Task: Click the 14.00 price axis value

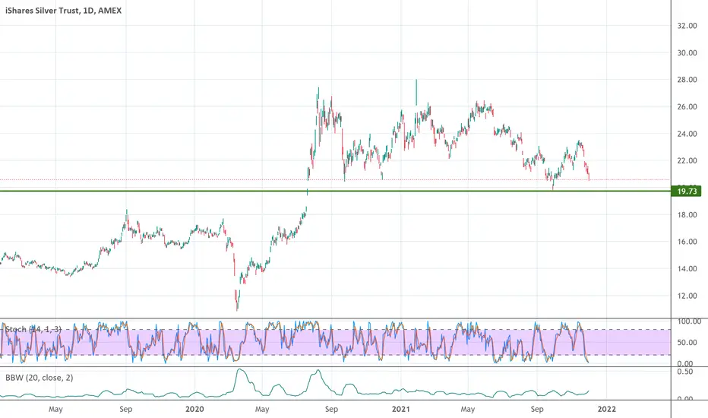Action: [x=687, y=269]
